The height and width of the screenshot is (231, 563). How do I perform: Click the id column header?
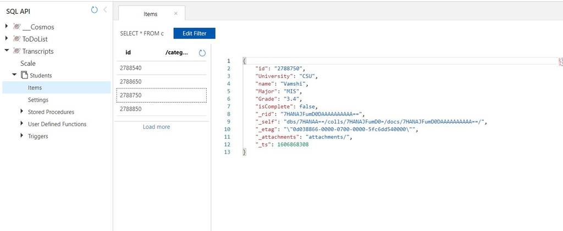click(x=128, y=53)
